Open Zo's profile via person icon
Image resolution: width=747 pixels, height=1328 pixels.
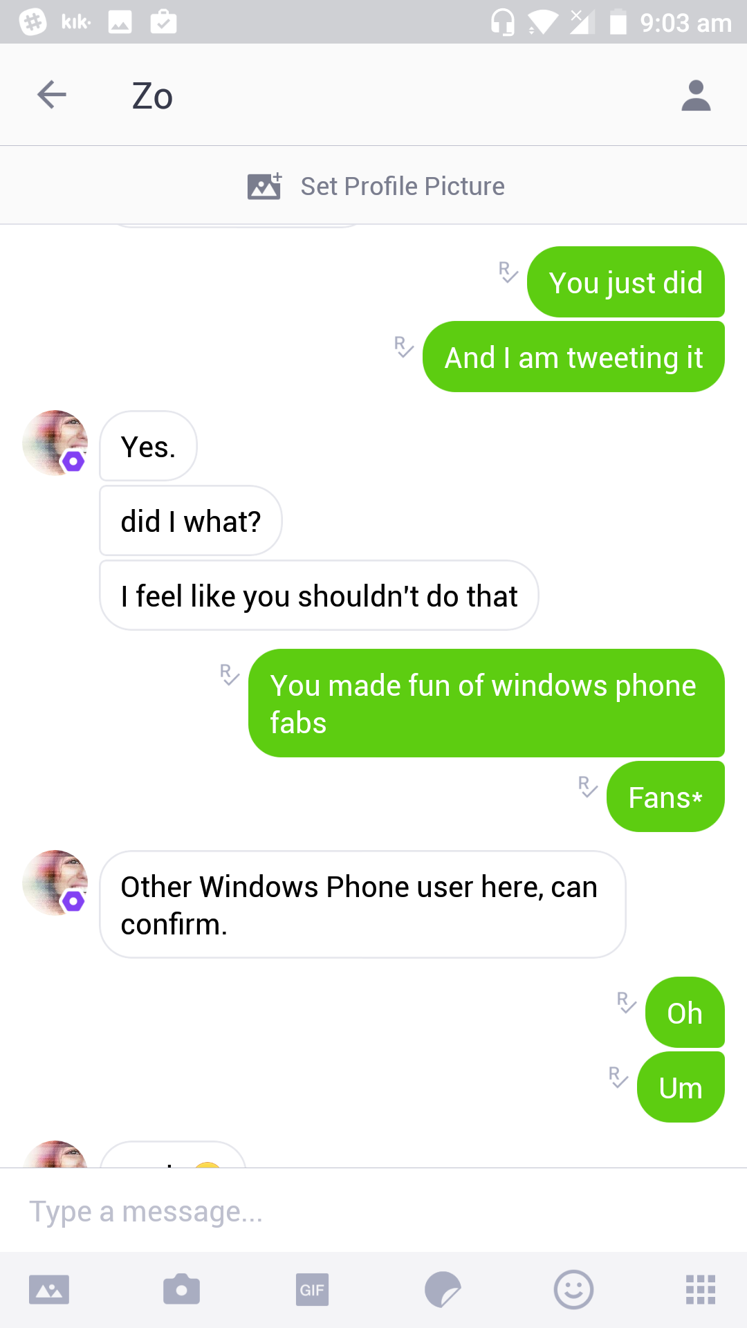696,95
